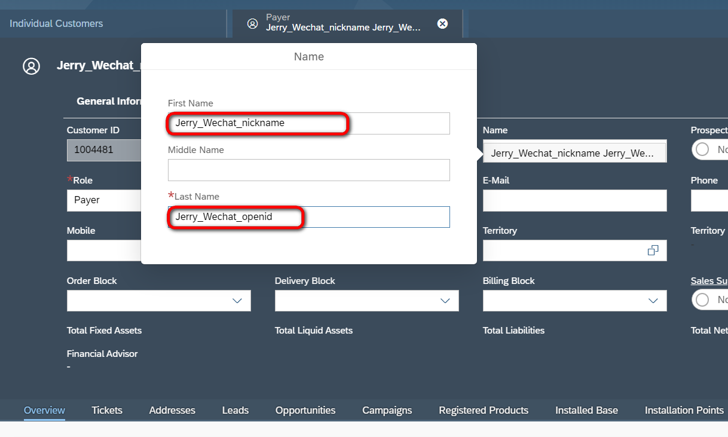The width and height of the screenshot is (728, 437).
Task: Open Territory value help icon
Action: (653, 250)
